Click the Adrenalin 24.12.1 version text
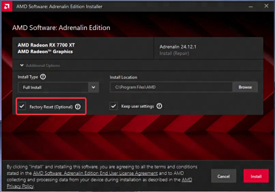 (x=178, y=47)
